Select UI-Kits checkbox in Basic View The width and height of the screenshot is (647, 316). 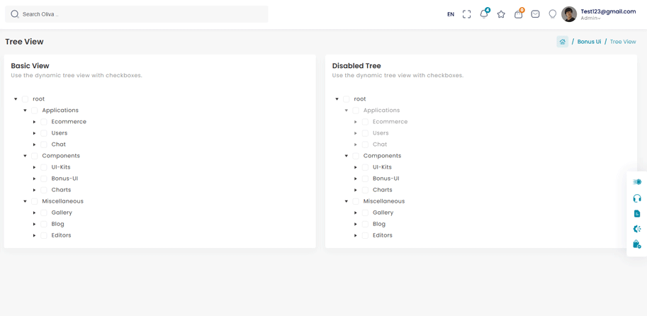[44, 167]
